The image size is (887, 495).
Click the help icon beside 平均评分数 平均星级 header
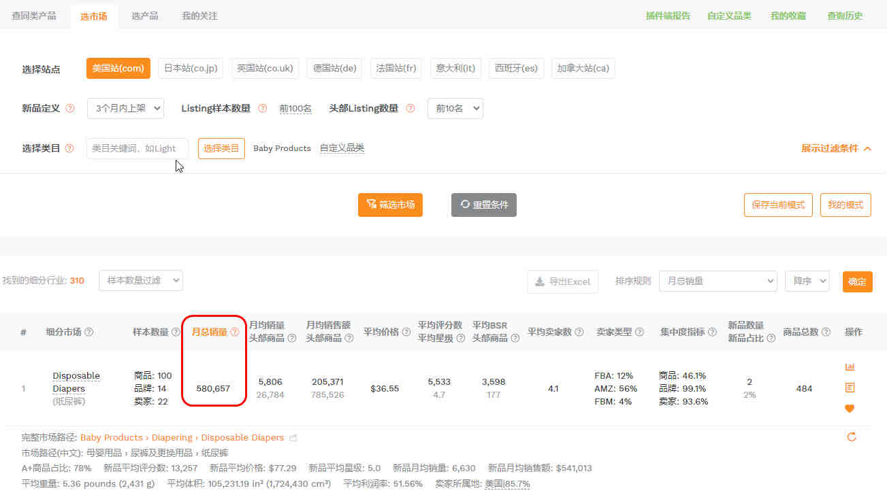click(461, 338)
